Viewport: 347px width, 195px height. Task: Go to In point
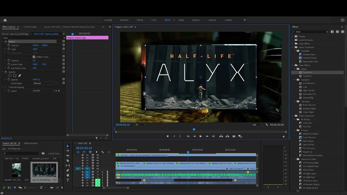pyautogui.click(x=188, y=136)
